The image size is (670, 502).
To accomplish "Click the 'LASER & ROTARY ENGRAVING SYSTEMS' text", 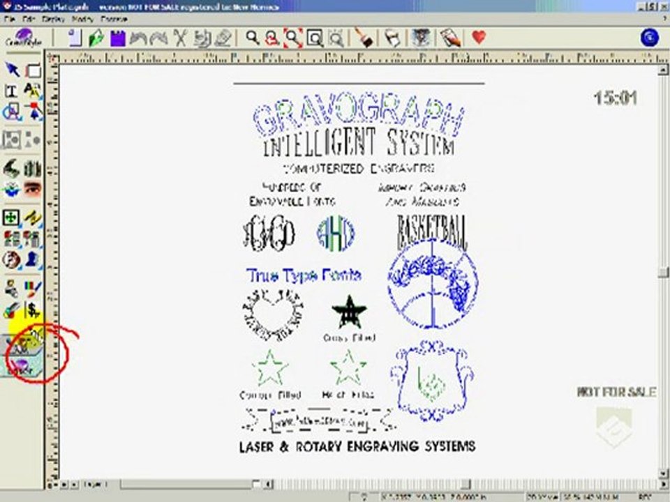I will [357, 446].
